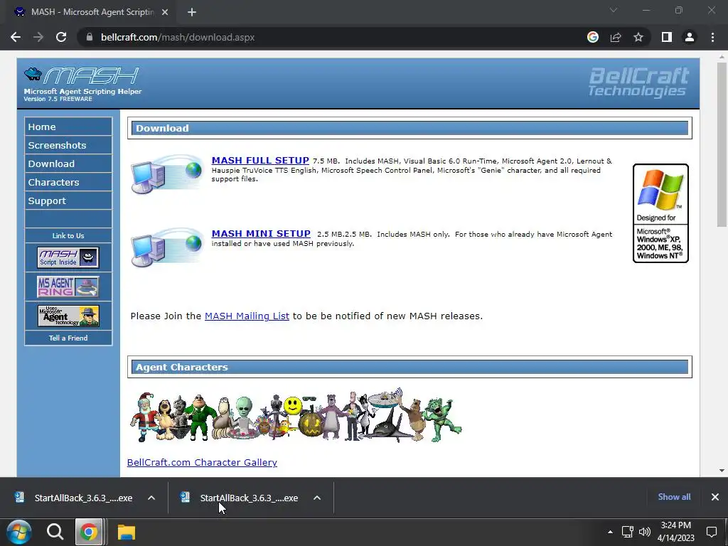Viewport: 728px width, 546px height.
Task: Click the Designed for Windows XP logo
Action: coord(660,213)
